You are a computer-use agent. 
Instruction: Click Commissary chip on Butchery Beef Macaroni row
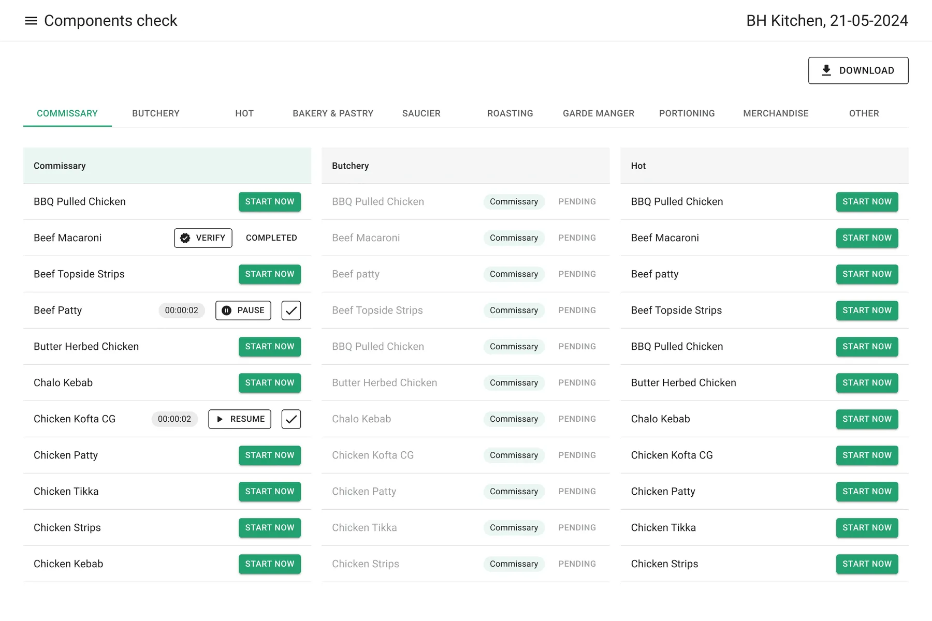514,238
